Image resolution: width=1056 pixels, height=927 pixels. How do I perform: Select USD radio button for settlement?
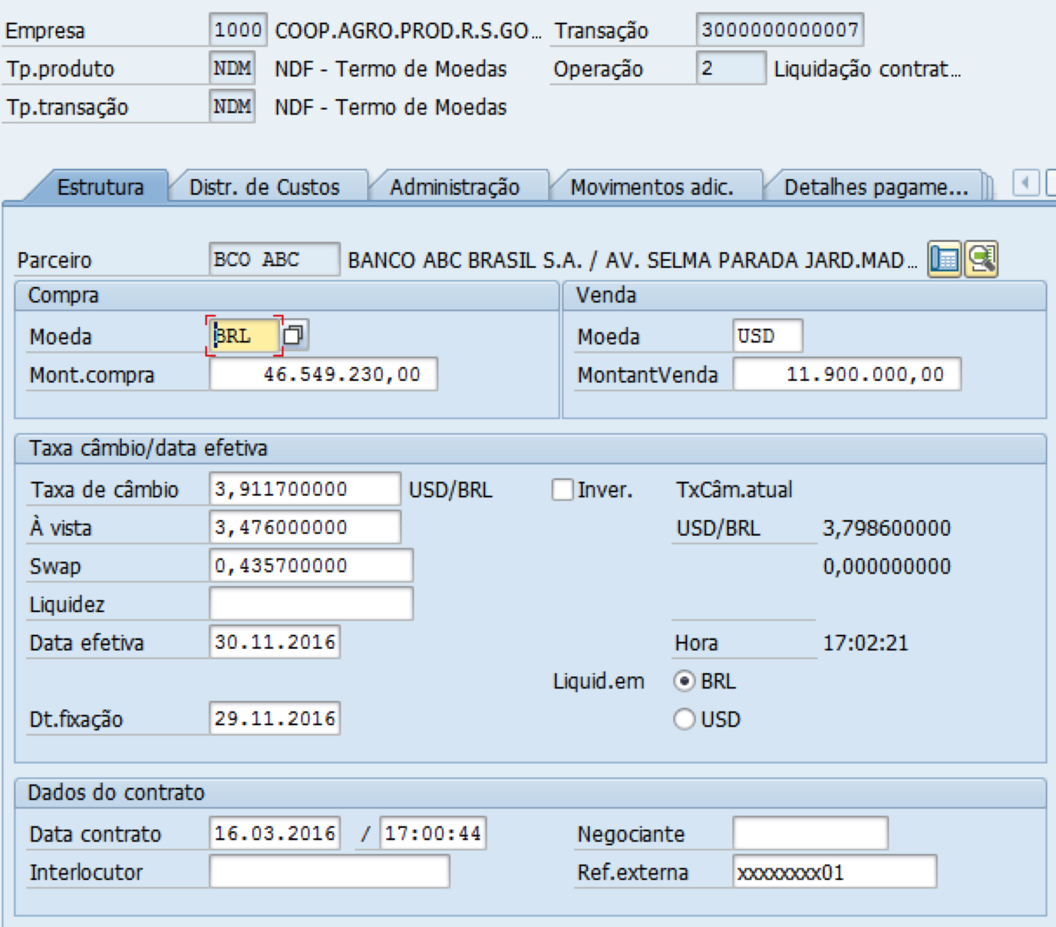(x=685, y=719)
